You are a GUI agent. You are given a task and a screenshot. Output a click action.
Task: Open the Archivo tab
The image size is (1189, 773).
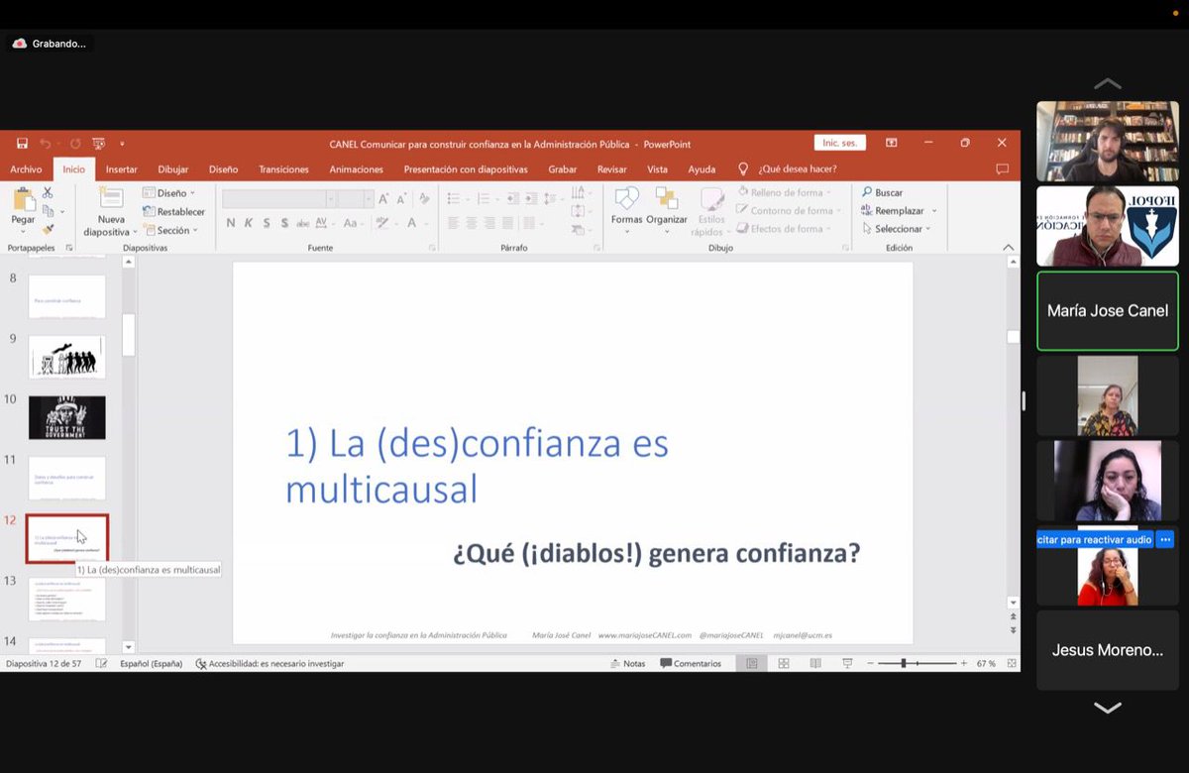pyautogui.click(x=26, y=169)
